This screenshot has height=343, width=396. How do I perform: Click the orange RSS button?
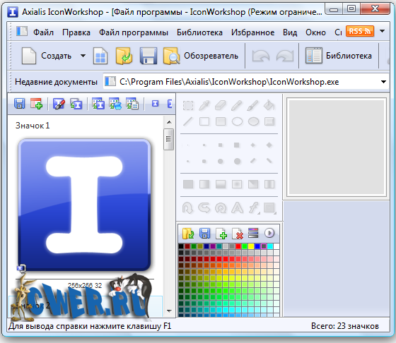pyautogui.click(x=360, y=31)
